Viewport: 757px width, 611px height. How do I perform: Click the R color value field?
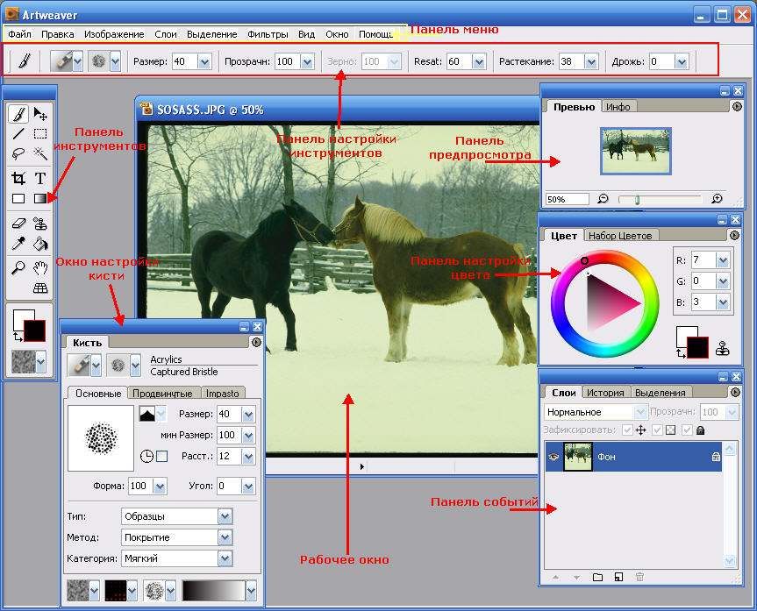tap(703, 260)
